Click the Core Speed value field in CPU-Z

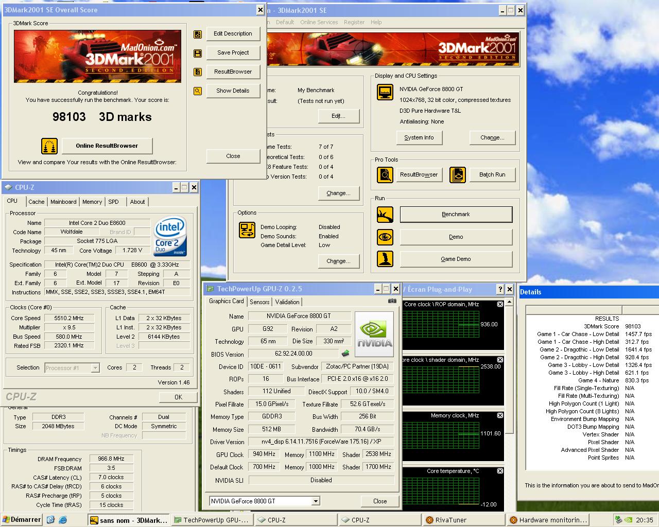pos(70,319)
